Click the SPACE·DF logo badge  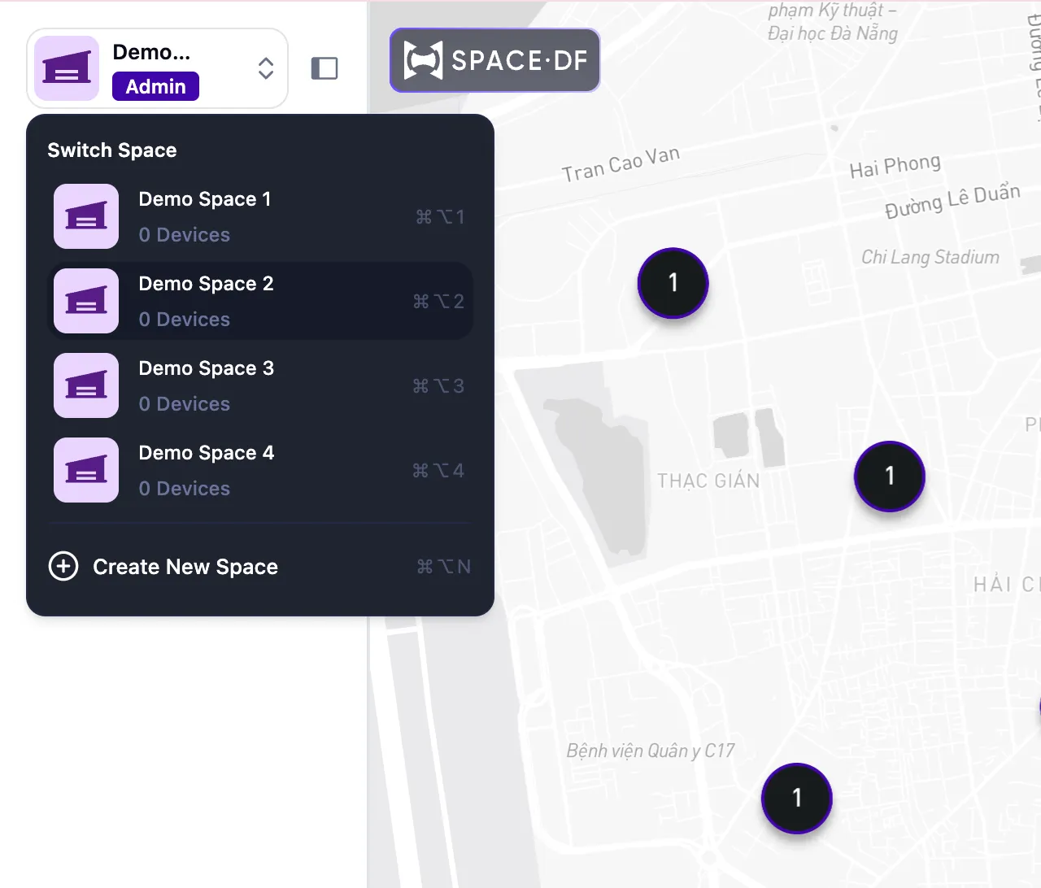[494, 60]
